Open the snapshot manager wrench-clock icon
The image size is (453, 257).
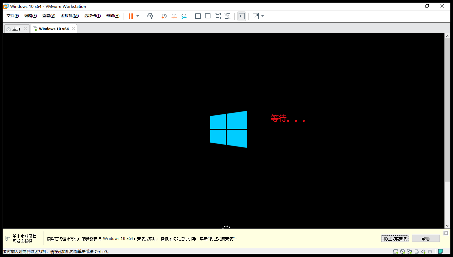(x=184, y=16)
